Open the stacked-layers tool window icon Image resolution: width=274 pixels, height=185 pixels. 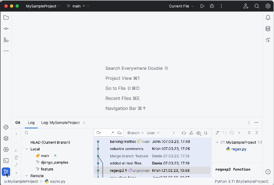tap(6, 139)
